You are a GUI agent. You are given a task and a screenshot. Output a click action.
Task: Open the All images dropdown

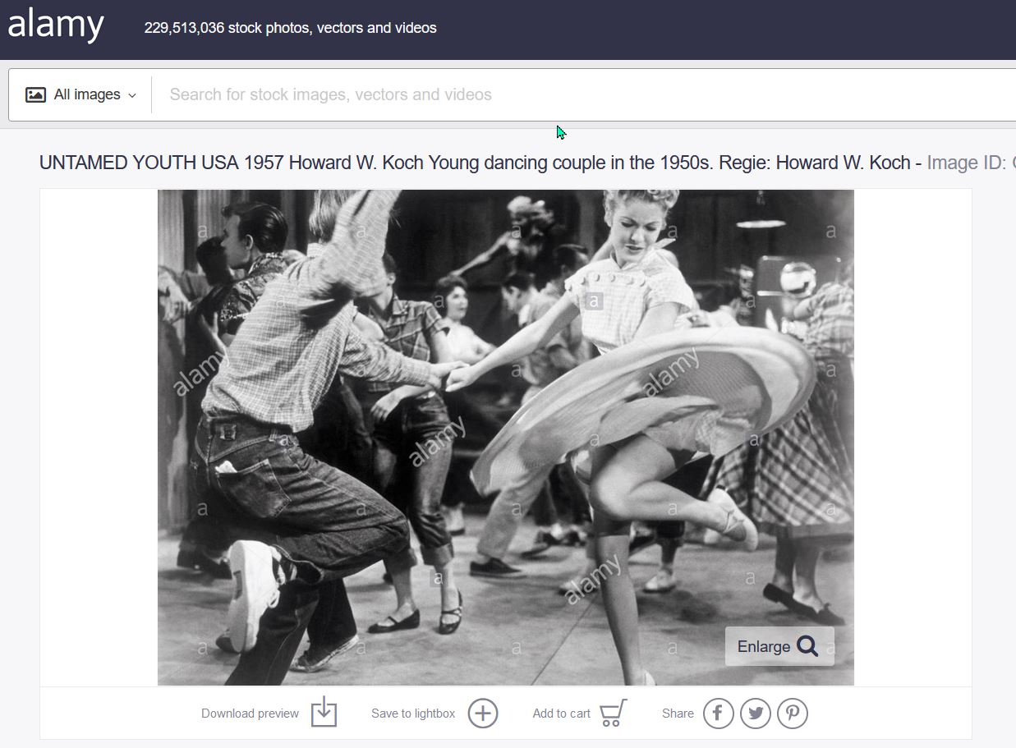pos(80,94)
